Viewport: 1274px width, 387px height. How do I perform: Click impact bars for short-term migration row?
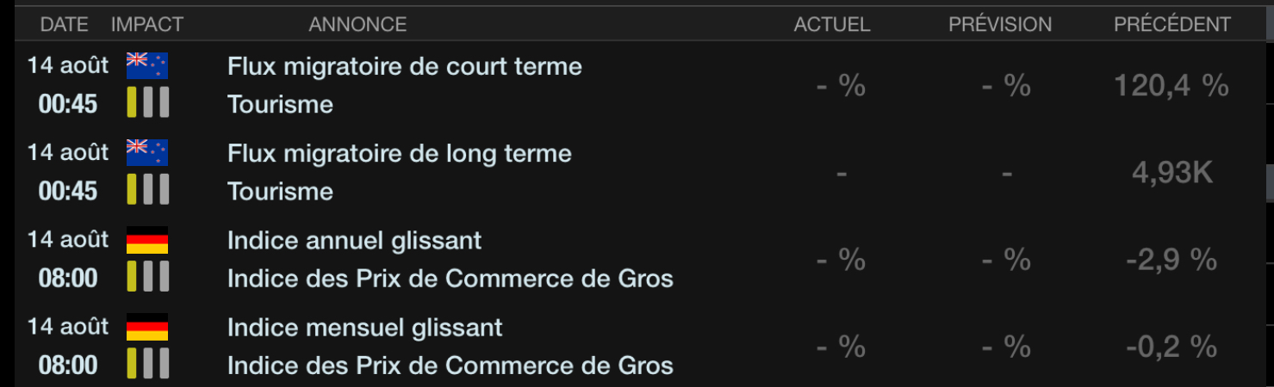click(147, 103)
